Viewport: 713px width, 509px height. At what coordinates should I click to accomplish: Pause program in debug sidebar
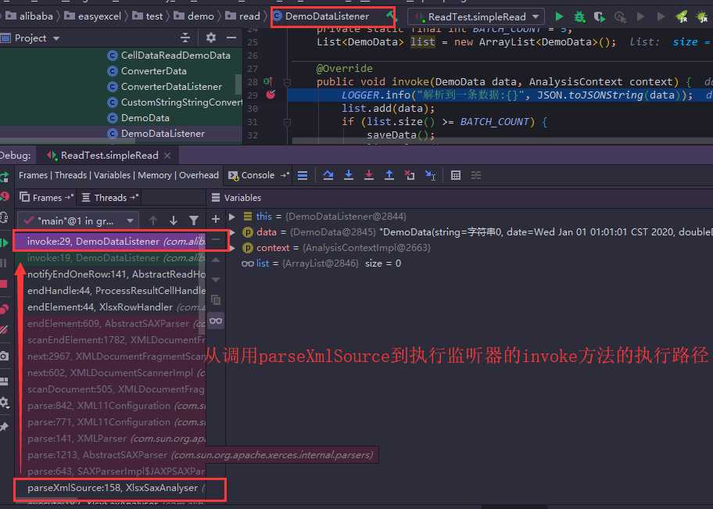[x=4, y=263]
